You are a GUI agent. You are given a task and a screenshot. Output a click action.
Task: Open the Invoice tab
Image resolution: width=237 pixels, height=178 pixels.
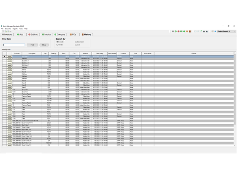[x=47, y=34]
